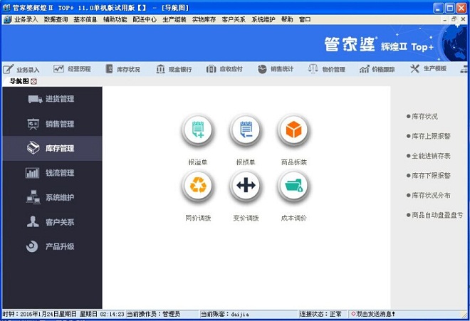Switch to the 导航图 tab

19,81
